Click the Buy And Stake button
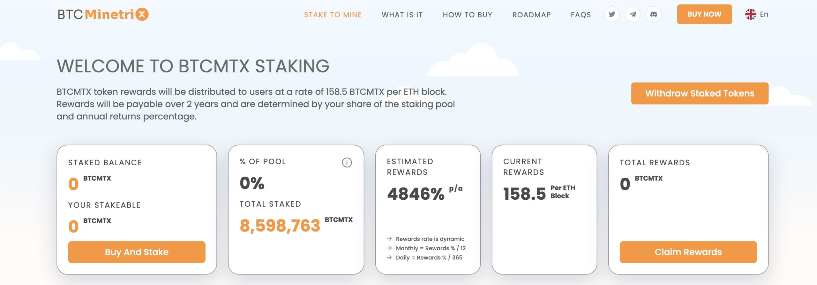 click(137, 252)
